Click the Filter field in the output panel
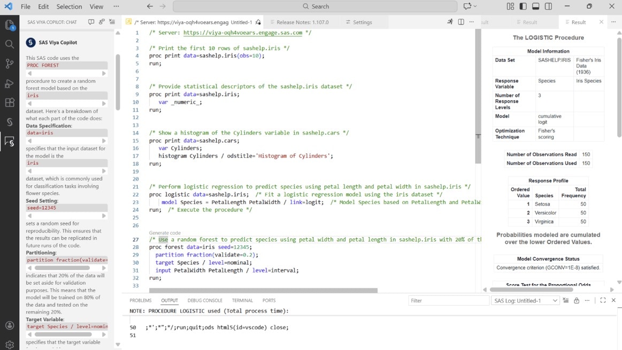The height and width of the screenshot is (350, 622). tap(448, 300)
